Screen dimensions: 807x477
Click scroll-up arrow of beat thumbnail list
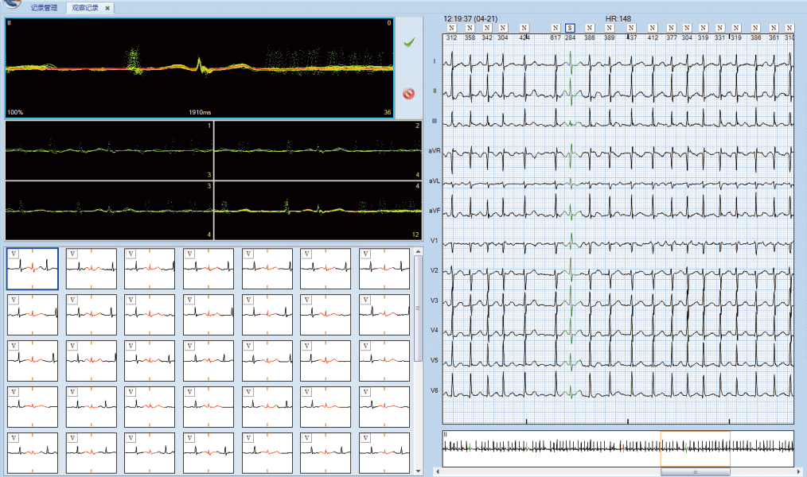(x=418, y=252)
